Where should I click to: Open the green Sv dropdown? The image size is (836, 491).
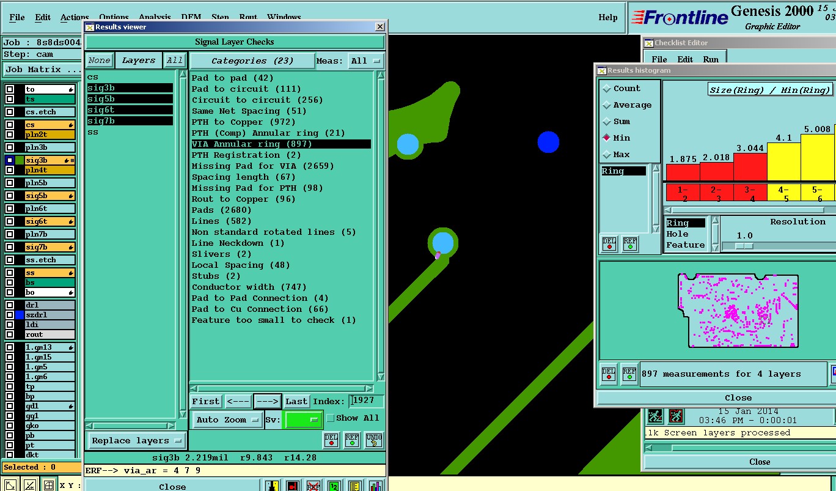point(304,420)
